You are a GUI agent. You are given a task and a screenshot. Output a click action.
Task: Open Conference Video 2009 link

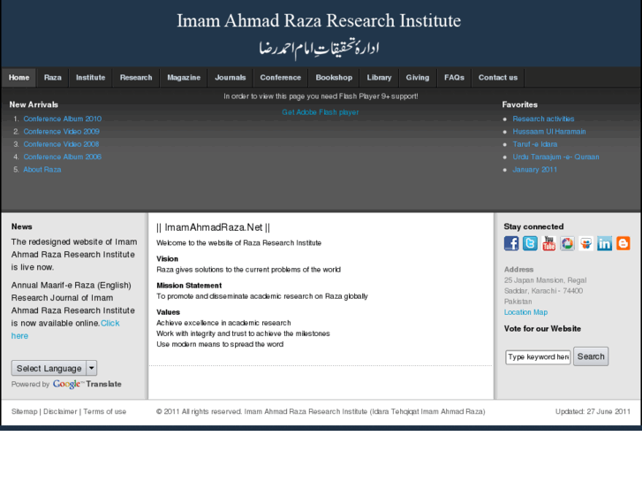[62, 131]
